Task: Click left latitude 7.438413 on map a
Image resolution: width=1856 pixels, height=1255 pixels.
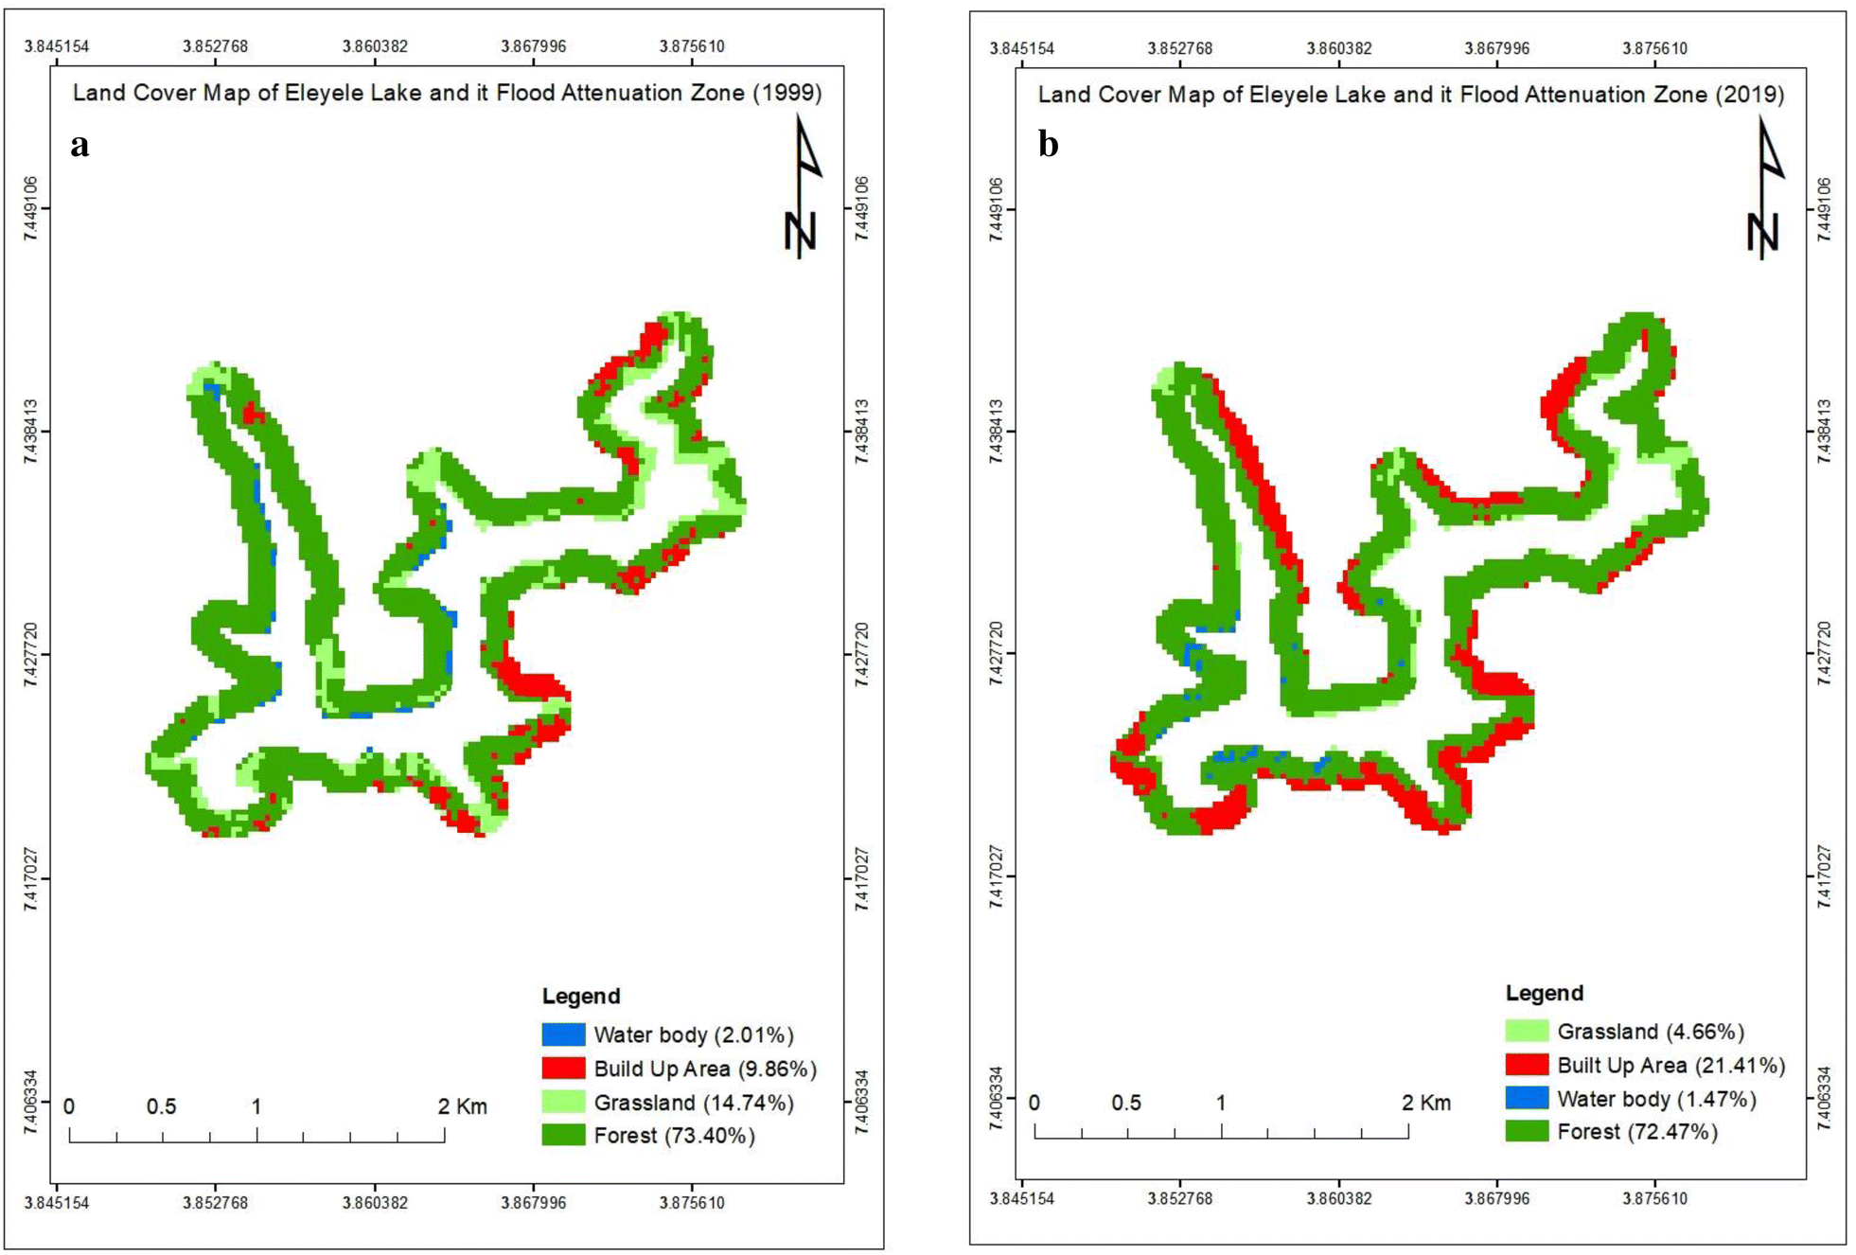Action: pyautogui.click(x=31, y=432)
